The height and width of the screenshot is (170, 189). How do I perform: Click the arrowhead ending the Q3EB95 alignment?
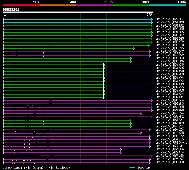(x=134, y=49)
